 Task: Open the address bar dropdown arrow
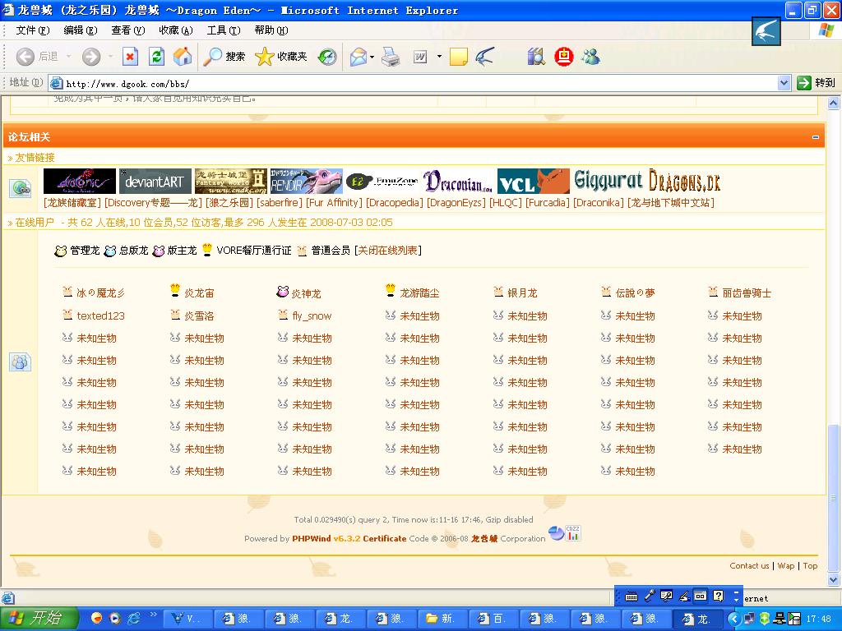point(784,83)
